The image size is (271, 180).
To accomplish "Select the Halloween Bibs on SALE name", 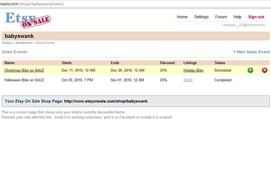I will click(x=24, y=80).
